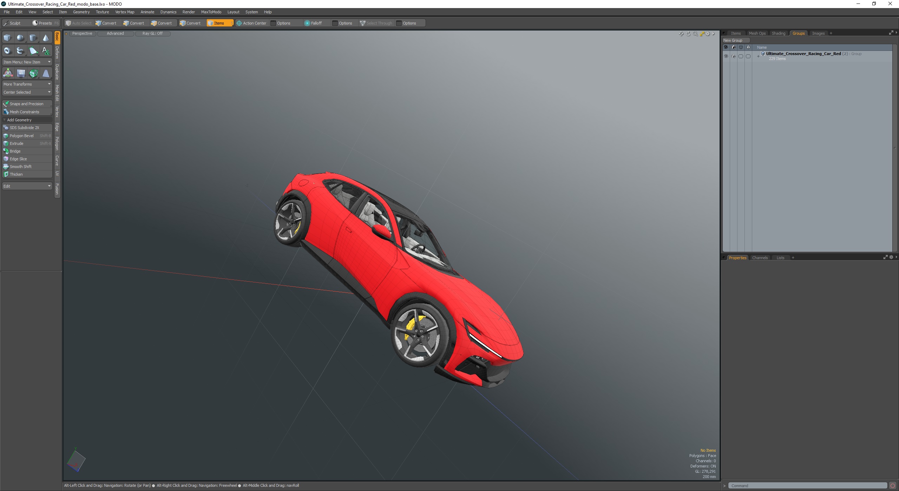Activate the grid Bend transform icon
The height and width of the screenshot is (491, 899).
(x=21, y=73)
